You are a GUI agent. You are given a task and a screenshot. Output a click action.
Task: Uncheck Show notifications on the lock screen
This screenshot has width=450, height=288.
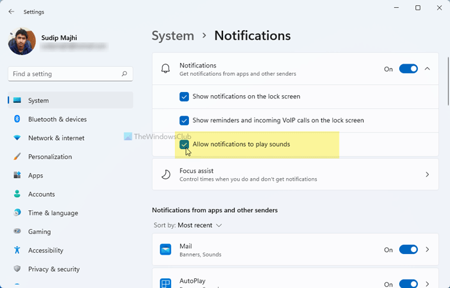184,96
